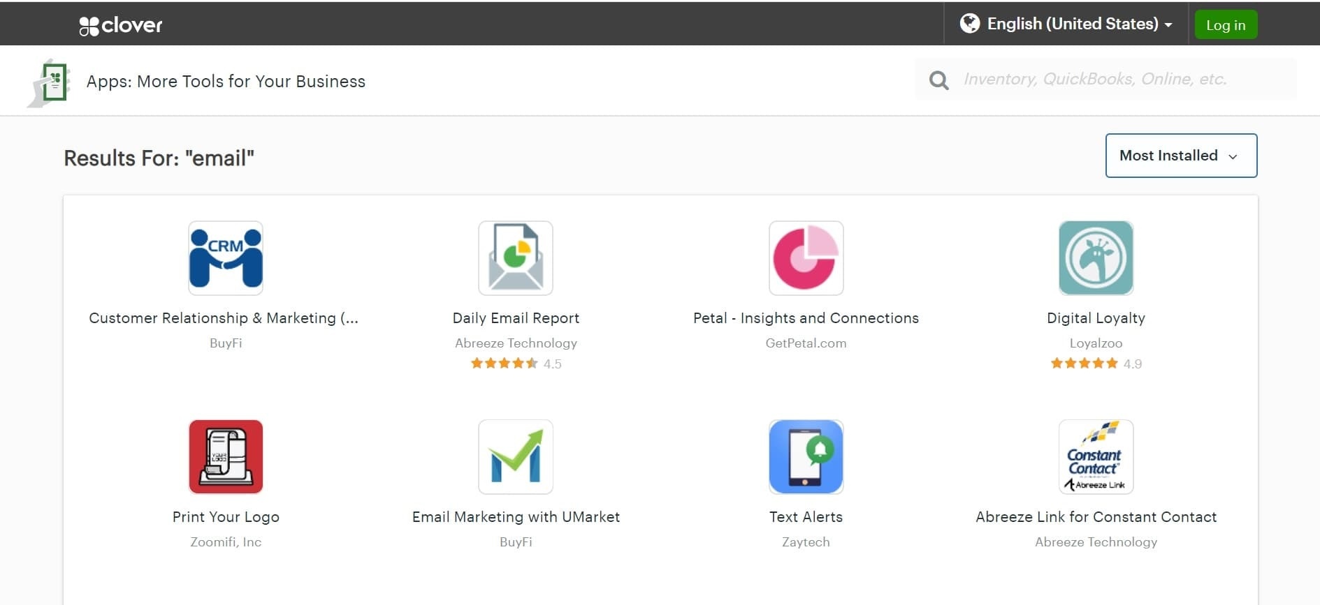Click the Daily Email Report envelope icon

(x=516, y=258)
